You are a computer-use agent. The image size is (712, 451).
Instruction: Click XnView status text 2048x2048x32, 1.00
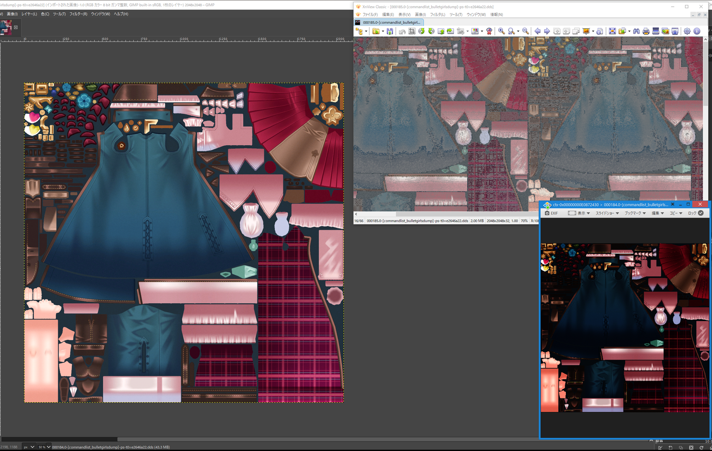click(502, 221)
